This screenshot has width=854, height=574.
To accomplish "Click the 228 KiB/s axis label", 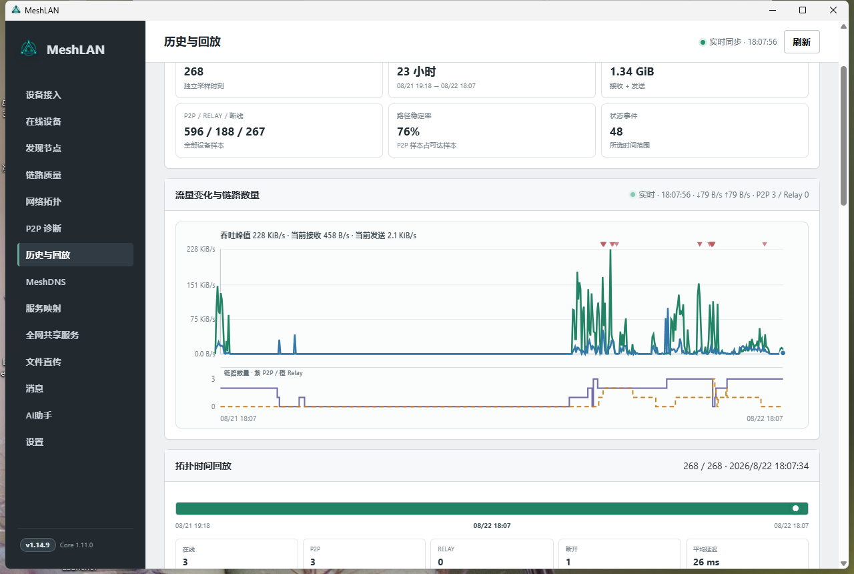I will point(201,250).
